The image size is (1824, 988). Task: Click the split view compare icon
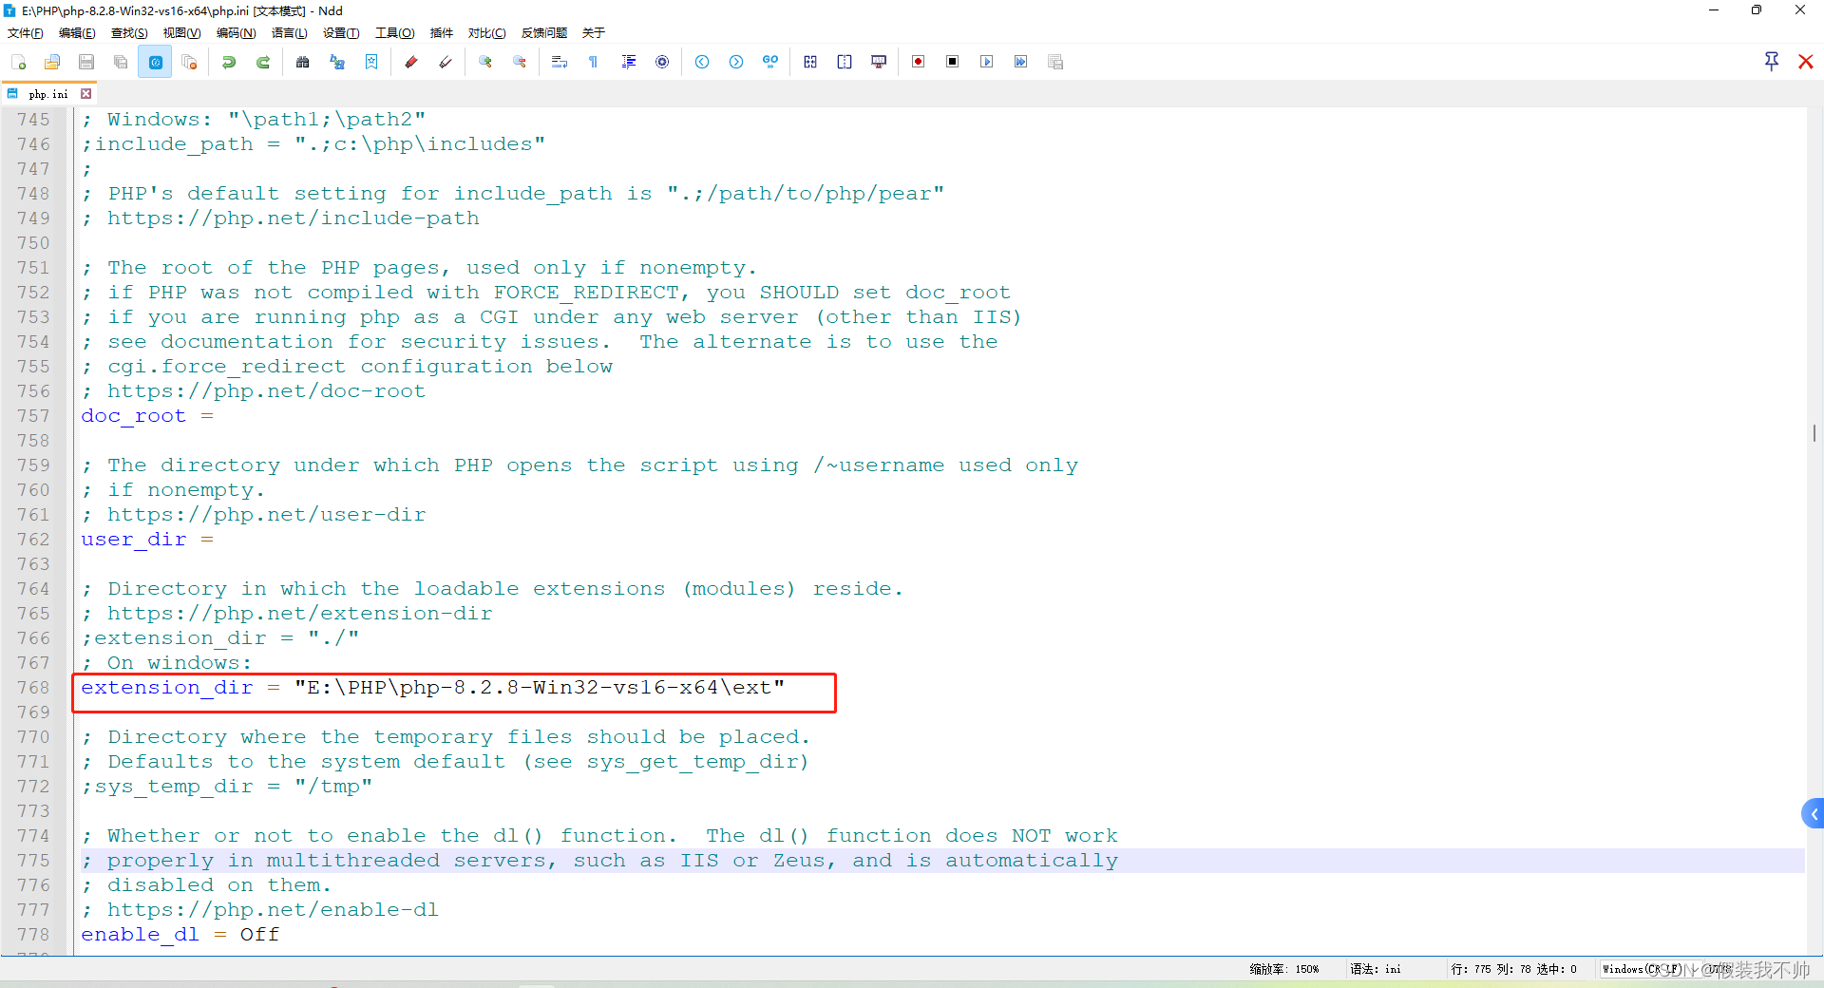845,62
